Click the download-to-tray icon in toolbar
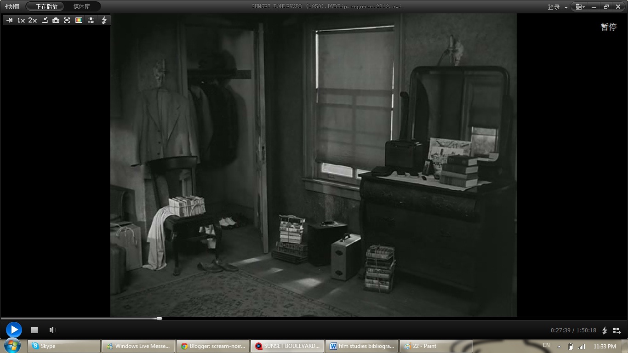 [x=45, y=20]
